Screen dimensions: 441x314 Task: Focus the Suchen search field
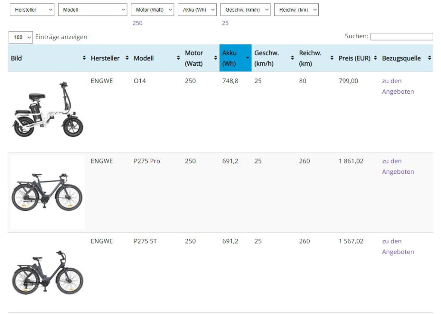click(x=402, y=37)
